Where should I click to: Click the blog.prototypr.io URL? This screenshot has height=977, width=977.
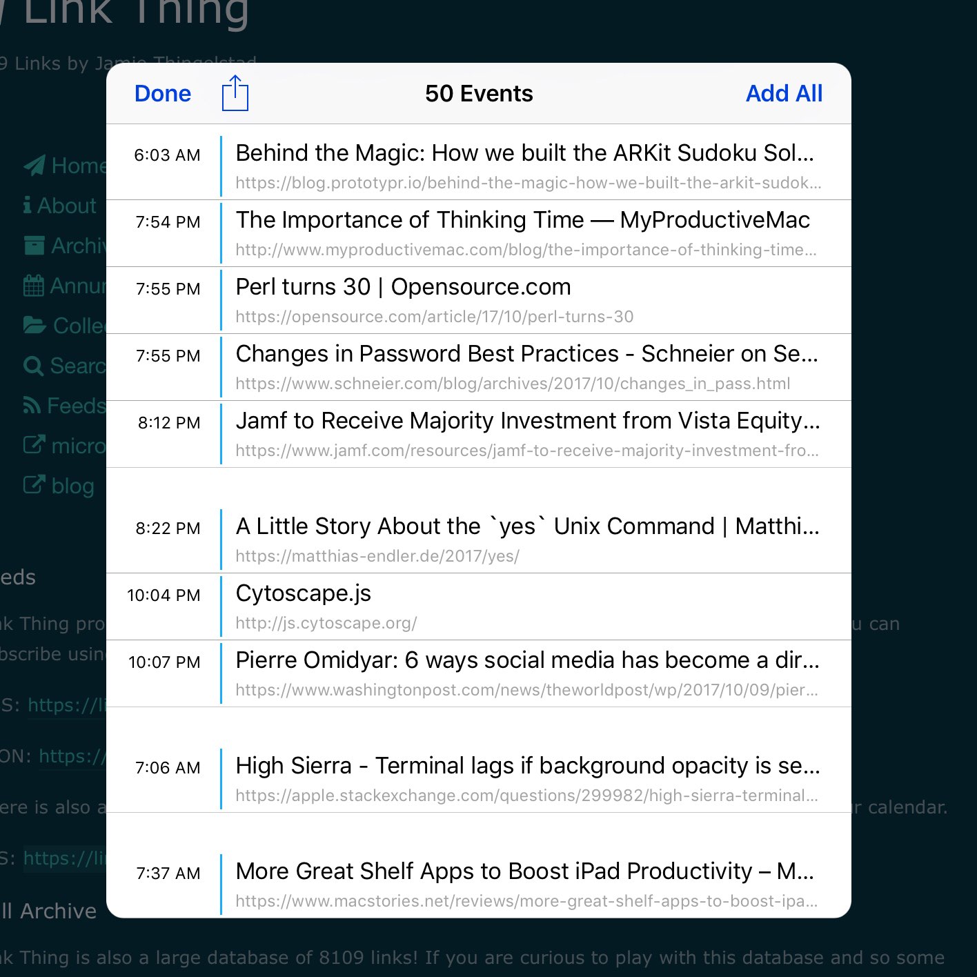(529, 183)
